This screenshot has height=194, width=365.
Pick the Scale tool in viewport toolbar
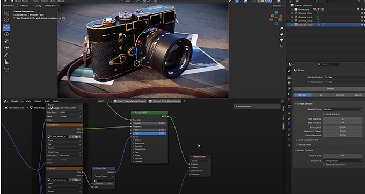coord(6,41)
